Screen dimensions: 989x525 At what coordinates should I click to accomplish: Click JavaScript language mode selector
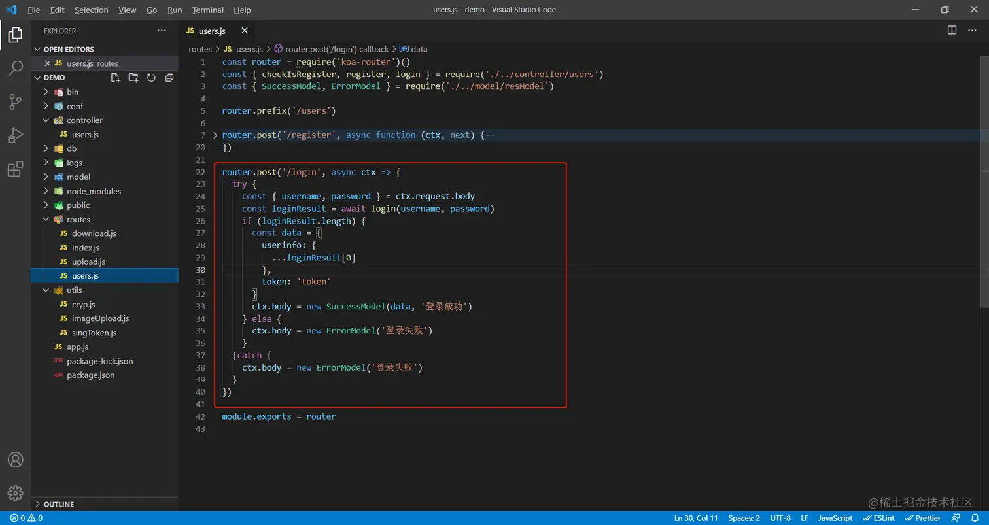coord(835,518)
